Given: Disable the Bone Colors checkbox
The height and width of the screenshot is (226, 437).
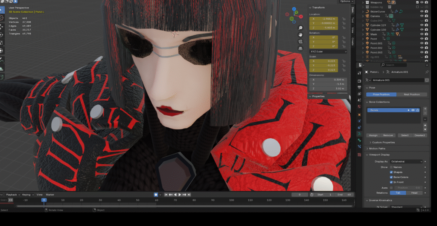Looking at the screenshot, I should [392, 177].
